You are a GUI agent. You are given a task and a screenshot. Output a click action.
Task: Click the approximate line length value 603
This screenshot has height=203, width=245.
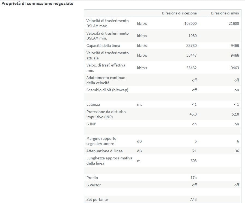193,161
